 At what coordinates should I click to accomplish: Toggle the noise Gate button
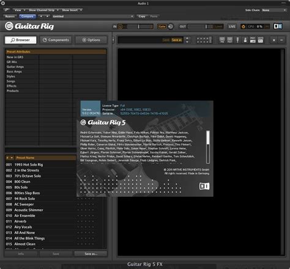(x=162, y=26)
